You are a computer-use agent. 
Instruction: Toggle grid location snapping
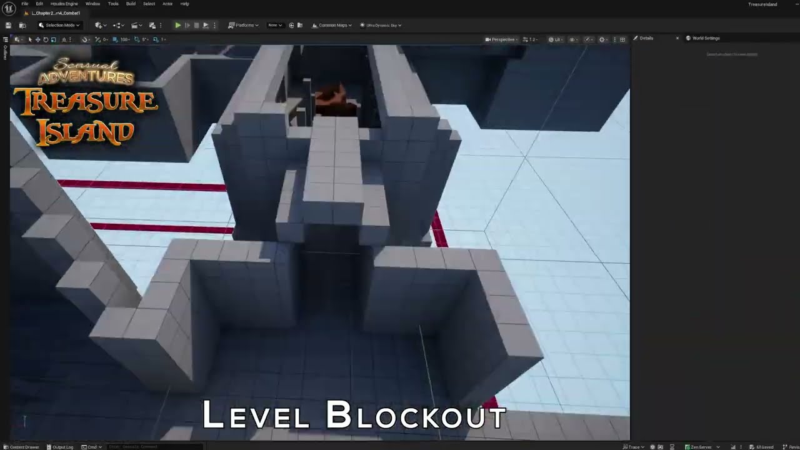point(115,39)
